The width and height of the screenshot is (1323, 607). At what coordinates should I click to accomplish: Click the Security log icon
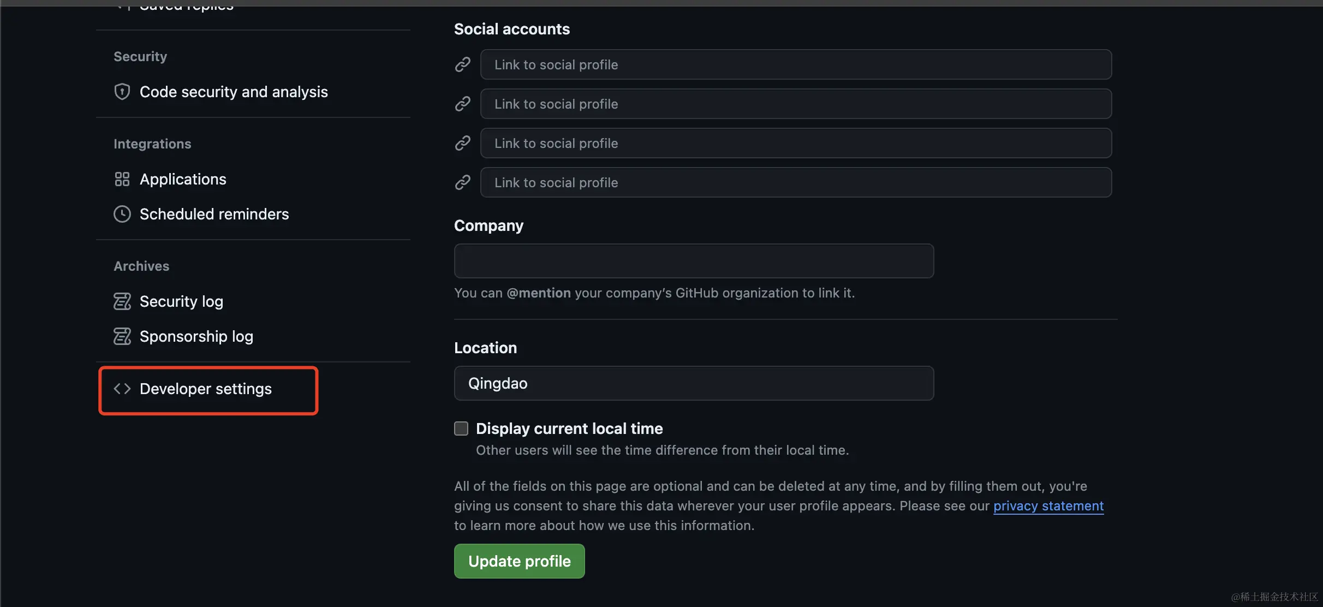pos(122,301)
